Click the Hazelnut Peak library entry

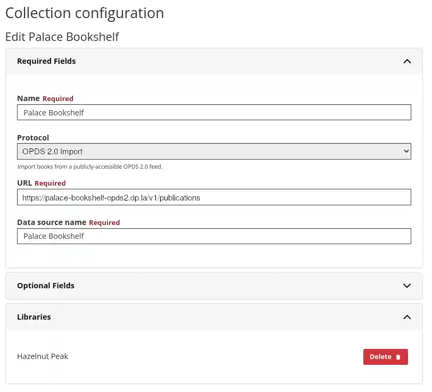click(x=43, y=356)
